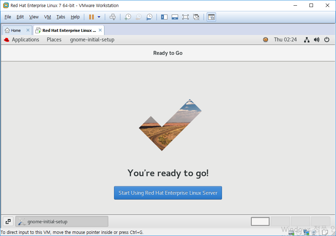The image size is (336, 236).
Task: Click the network adapter status icon
Action: pos(306,232)
